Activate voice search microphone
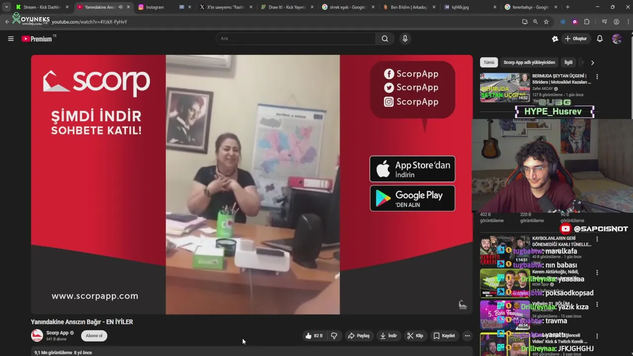The image size is (633, 356). point(405,39)
